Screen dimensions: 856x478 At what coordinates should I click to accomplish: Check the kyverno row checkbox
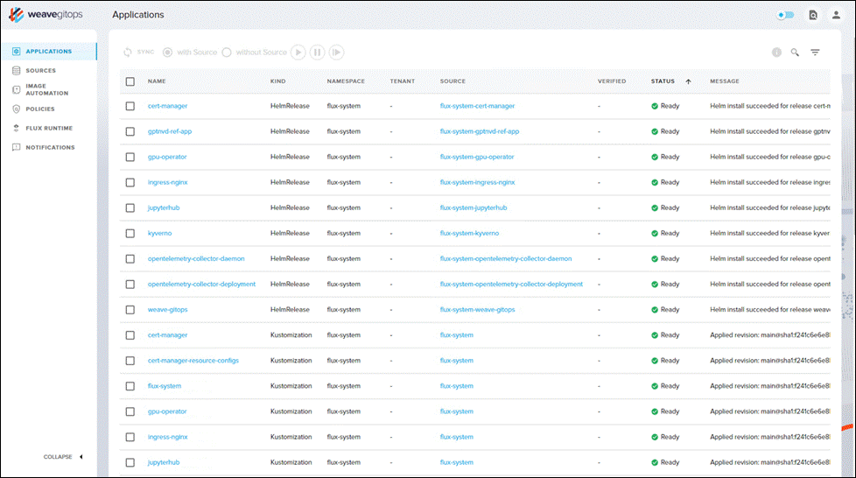click(x=130, y=233)
